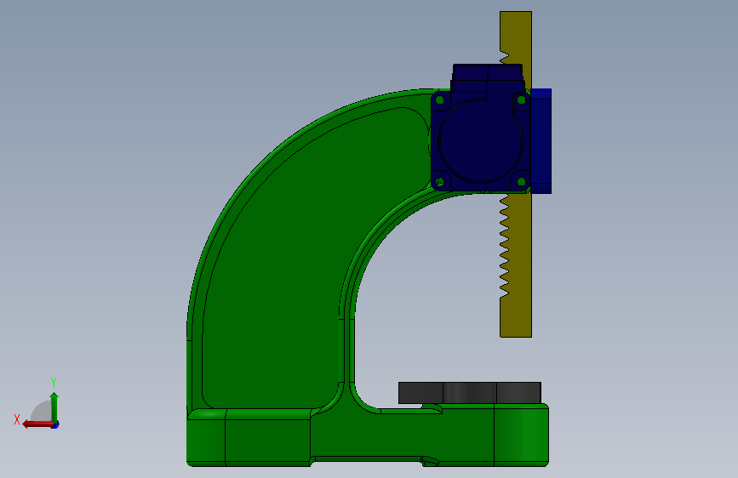Click the X label on the triad
This screenshot has width=738, height=478.
click(x=17, y=419)
